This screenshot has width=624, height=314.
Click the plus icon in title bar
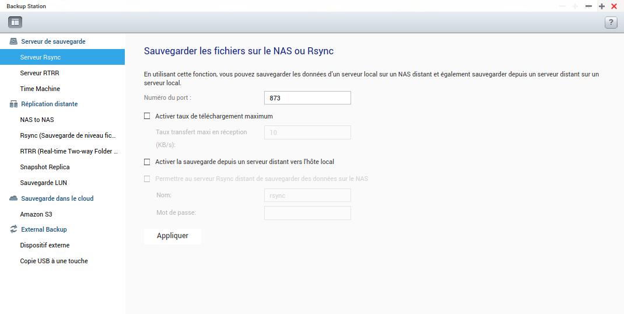coord(601,6)
